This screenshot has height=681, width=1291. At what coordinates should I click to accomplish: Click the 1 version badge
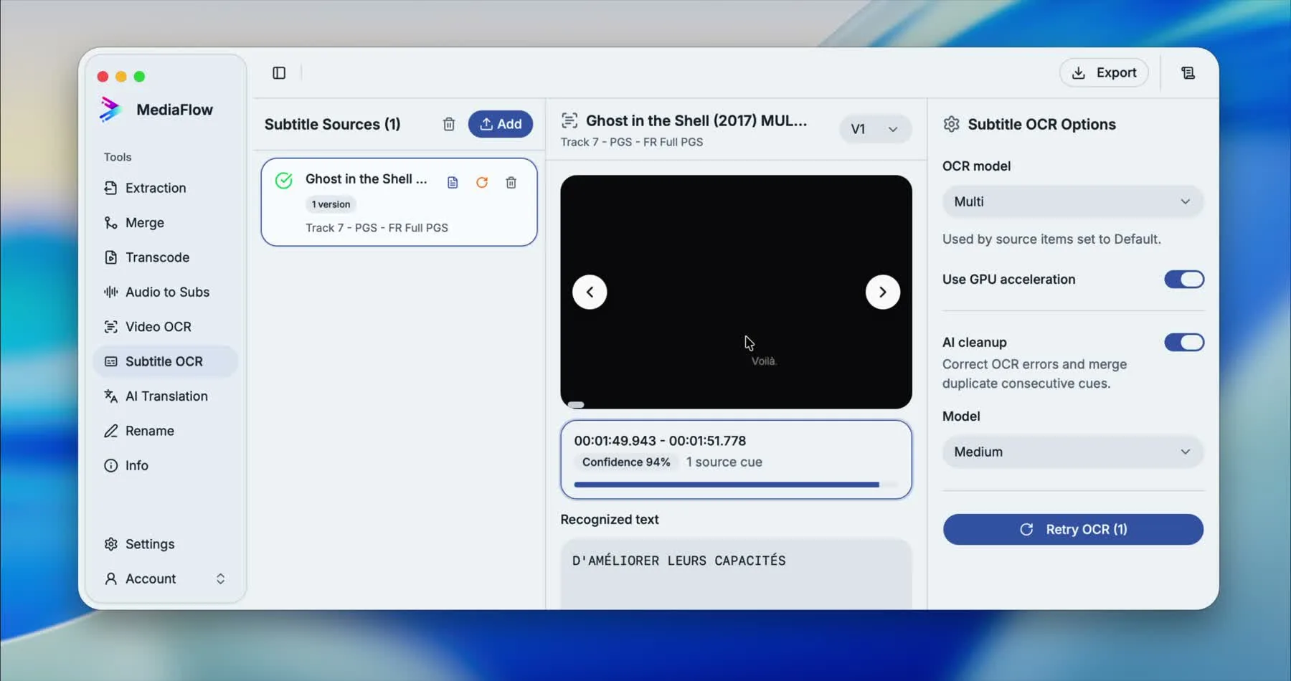pyautogui.click(x=331, y=204)
